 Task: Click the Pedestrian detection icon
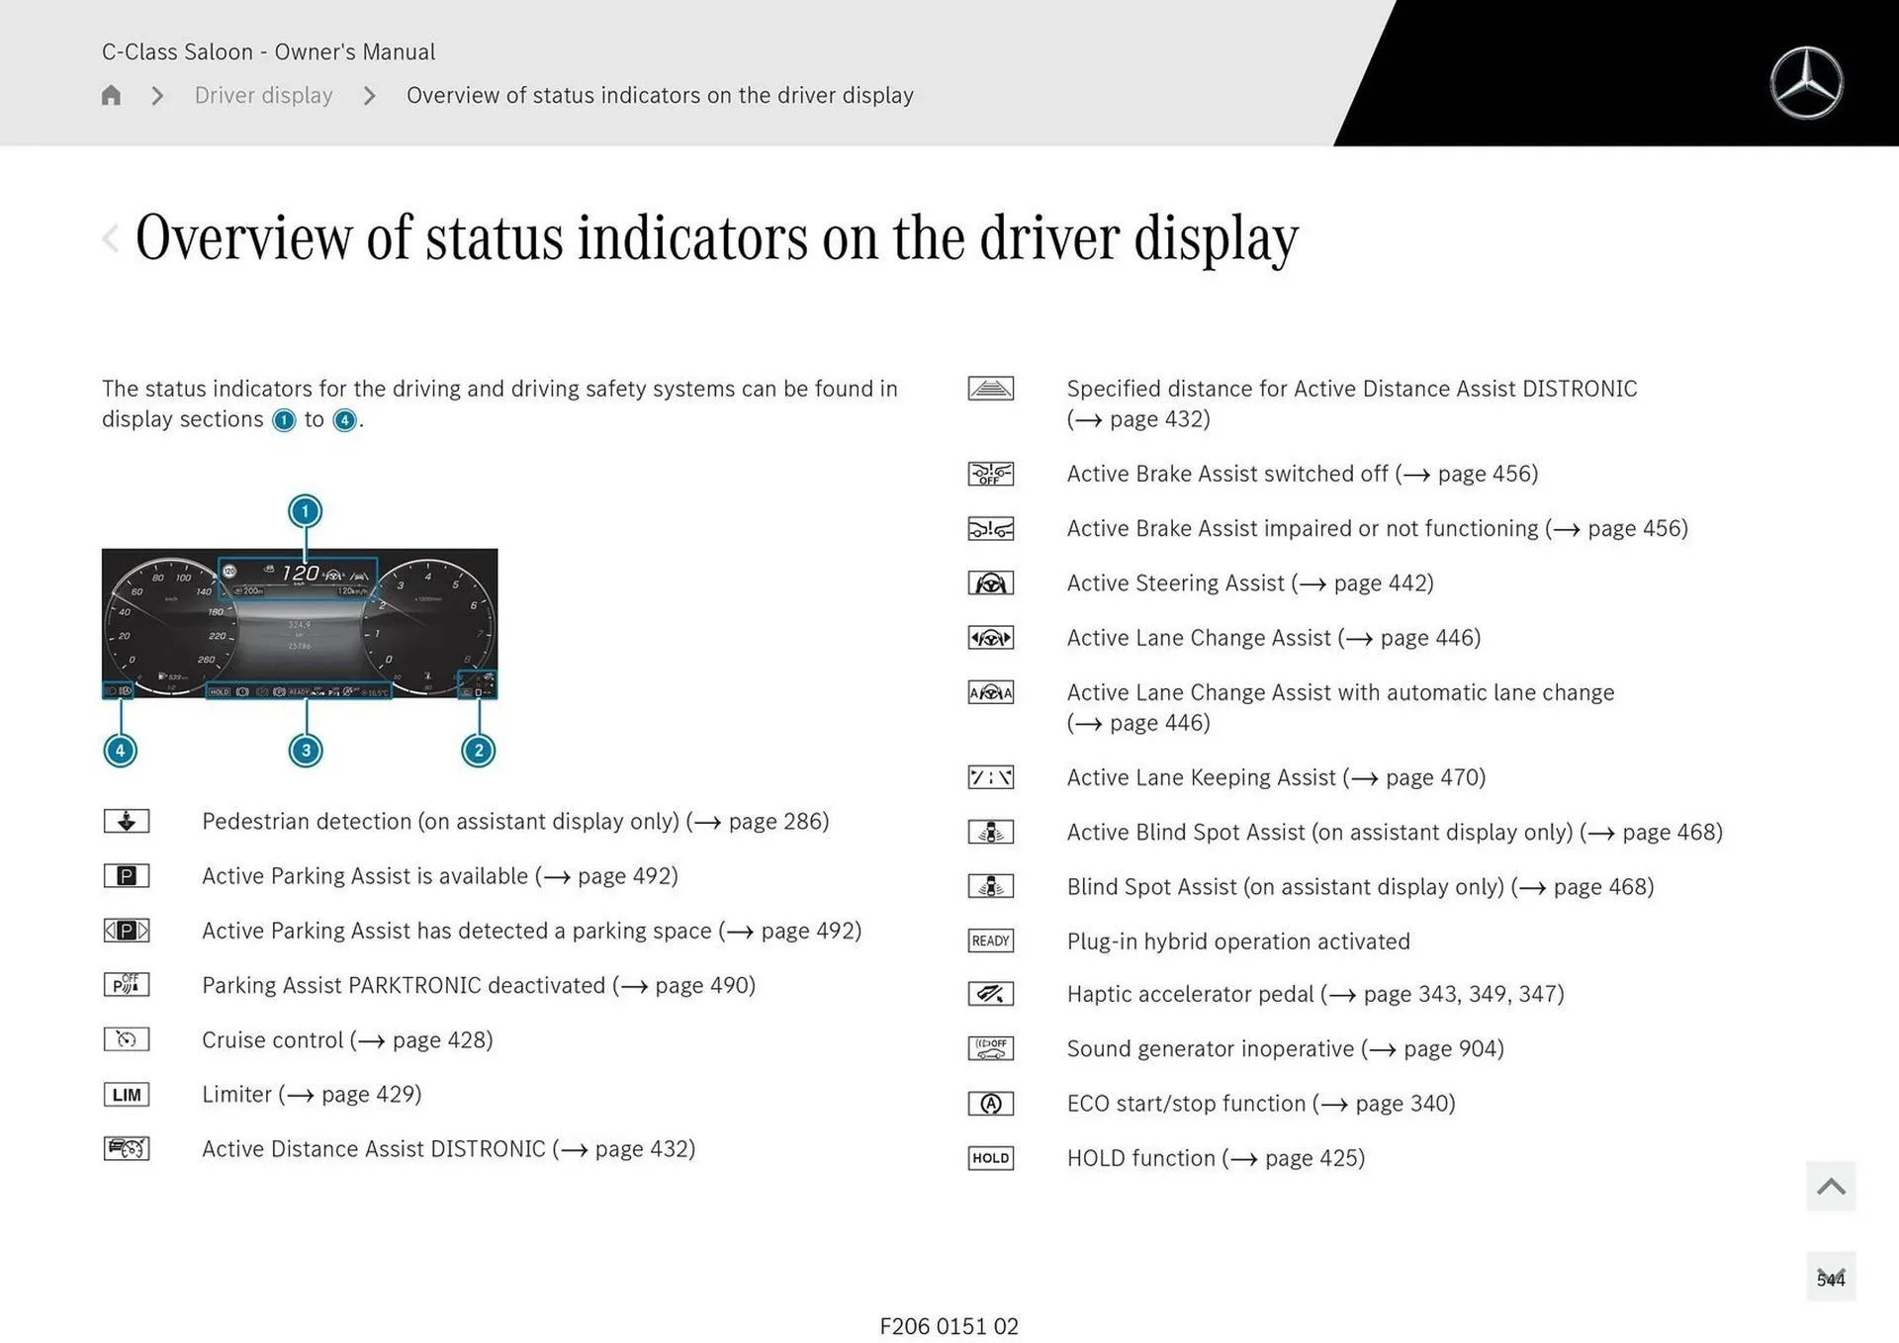coord(127,821)
